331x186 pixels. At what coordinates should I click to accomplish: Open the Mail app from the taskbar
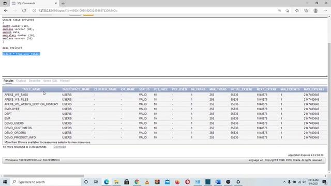click(x=167, y=182)
